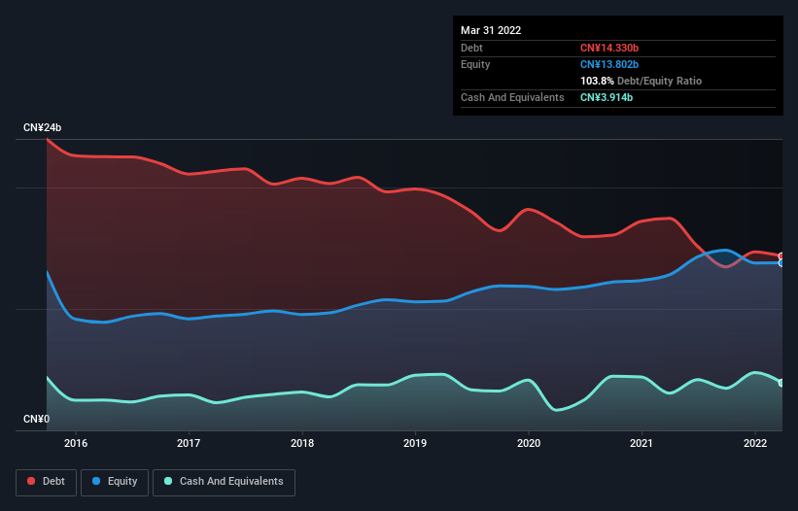
Task: Select the 2022 x-axis label
Action: pyautogui.click(x=755, y=443)
